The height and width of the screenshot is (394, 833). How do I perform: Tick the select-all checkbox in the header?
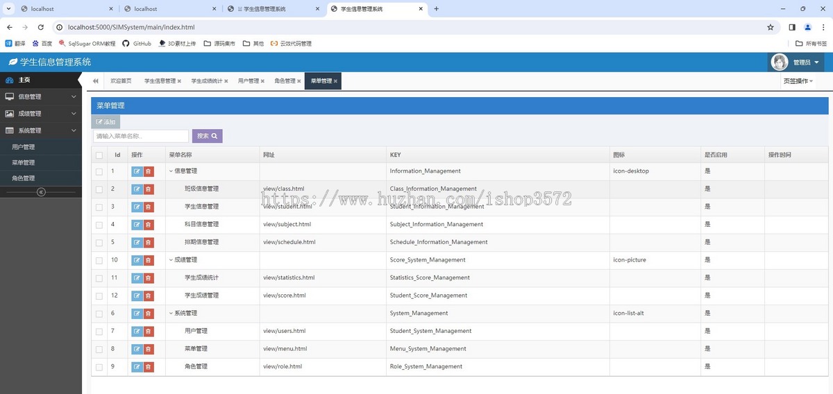tap(99, 155)
